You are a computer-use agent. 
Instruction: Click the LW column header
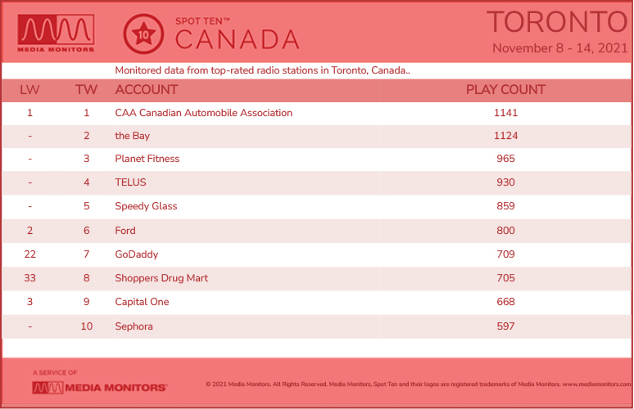point(29,90)
